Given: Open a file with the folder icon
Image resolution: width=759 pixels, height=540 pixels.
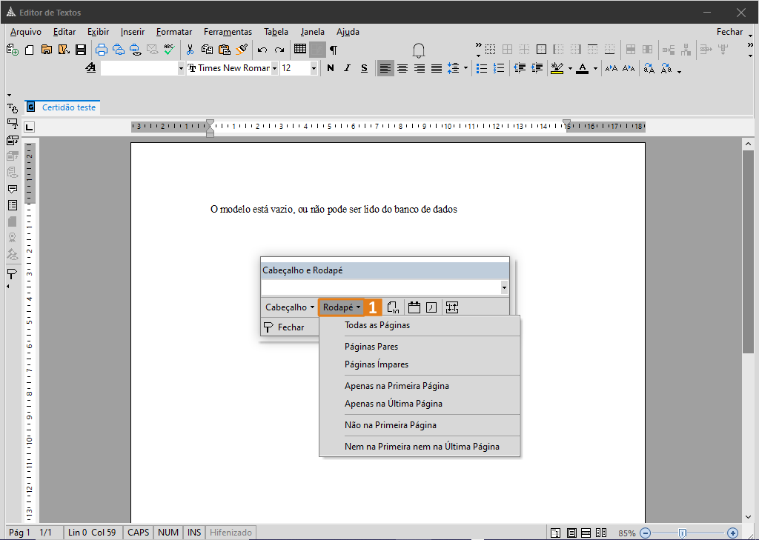Looking at the screenshot, I should [47, 50].
